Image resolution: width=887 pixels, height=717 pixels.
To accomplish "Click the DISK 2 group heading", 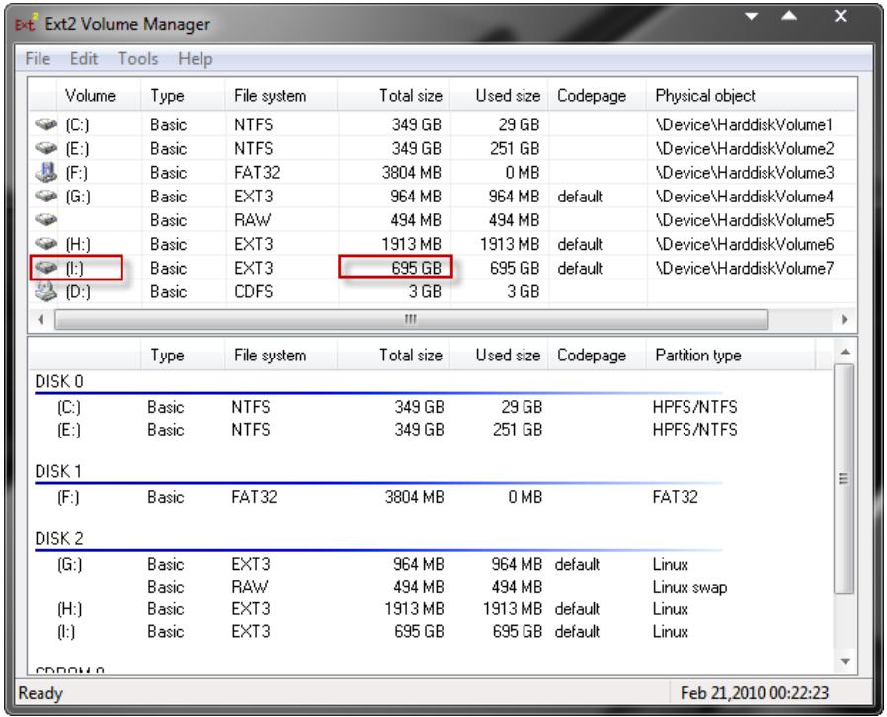I will tap(59, 538).
